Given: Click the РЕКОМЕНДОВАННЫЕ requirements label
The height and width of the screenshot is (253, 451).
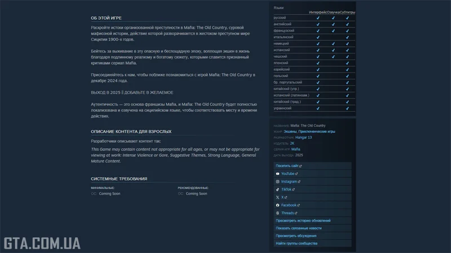Looking at the screenshot, I should point(193,188).
